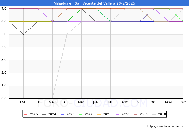Click the AGO month axis label
Viewport: 189px width, 131px height.
tap(125, 102)
